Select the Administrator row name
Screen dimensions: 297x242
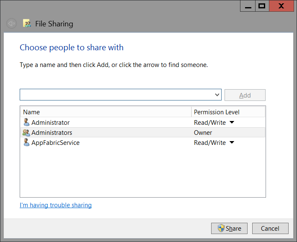click(x=50, y=123)
